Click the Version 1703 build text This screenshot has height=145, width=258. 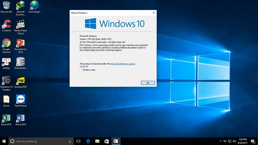(95, 39)
